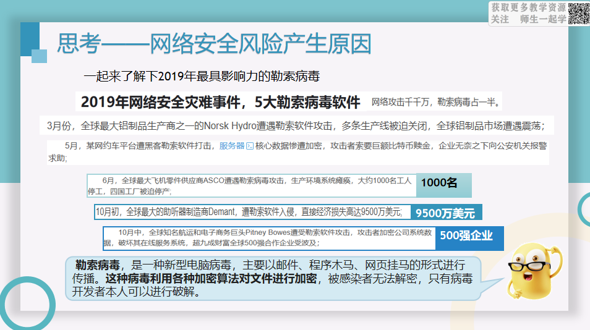Click the October Demant attack text box

pos(252,212)
